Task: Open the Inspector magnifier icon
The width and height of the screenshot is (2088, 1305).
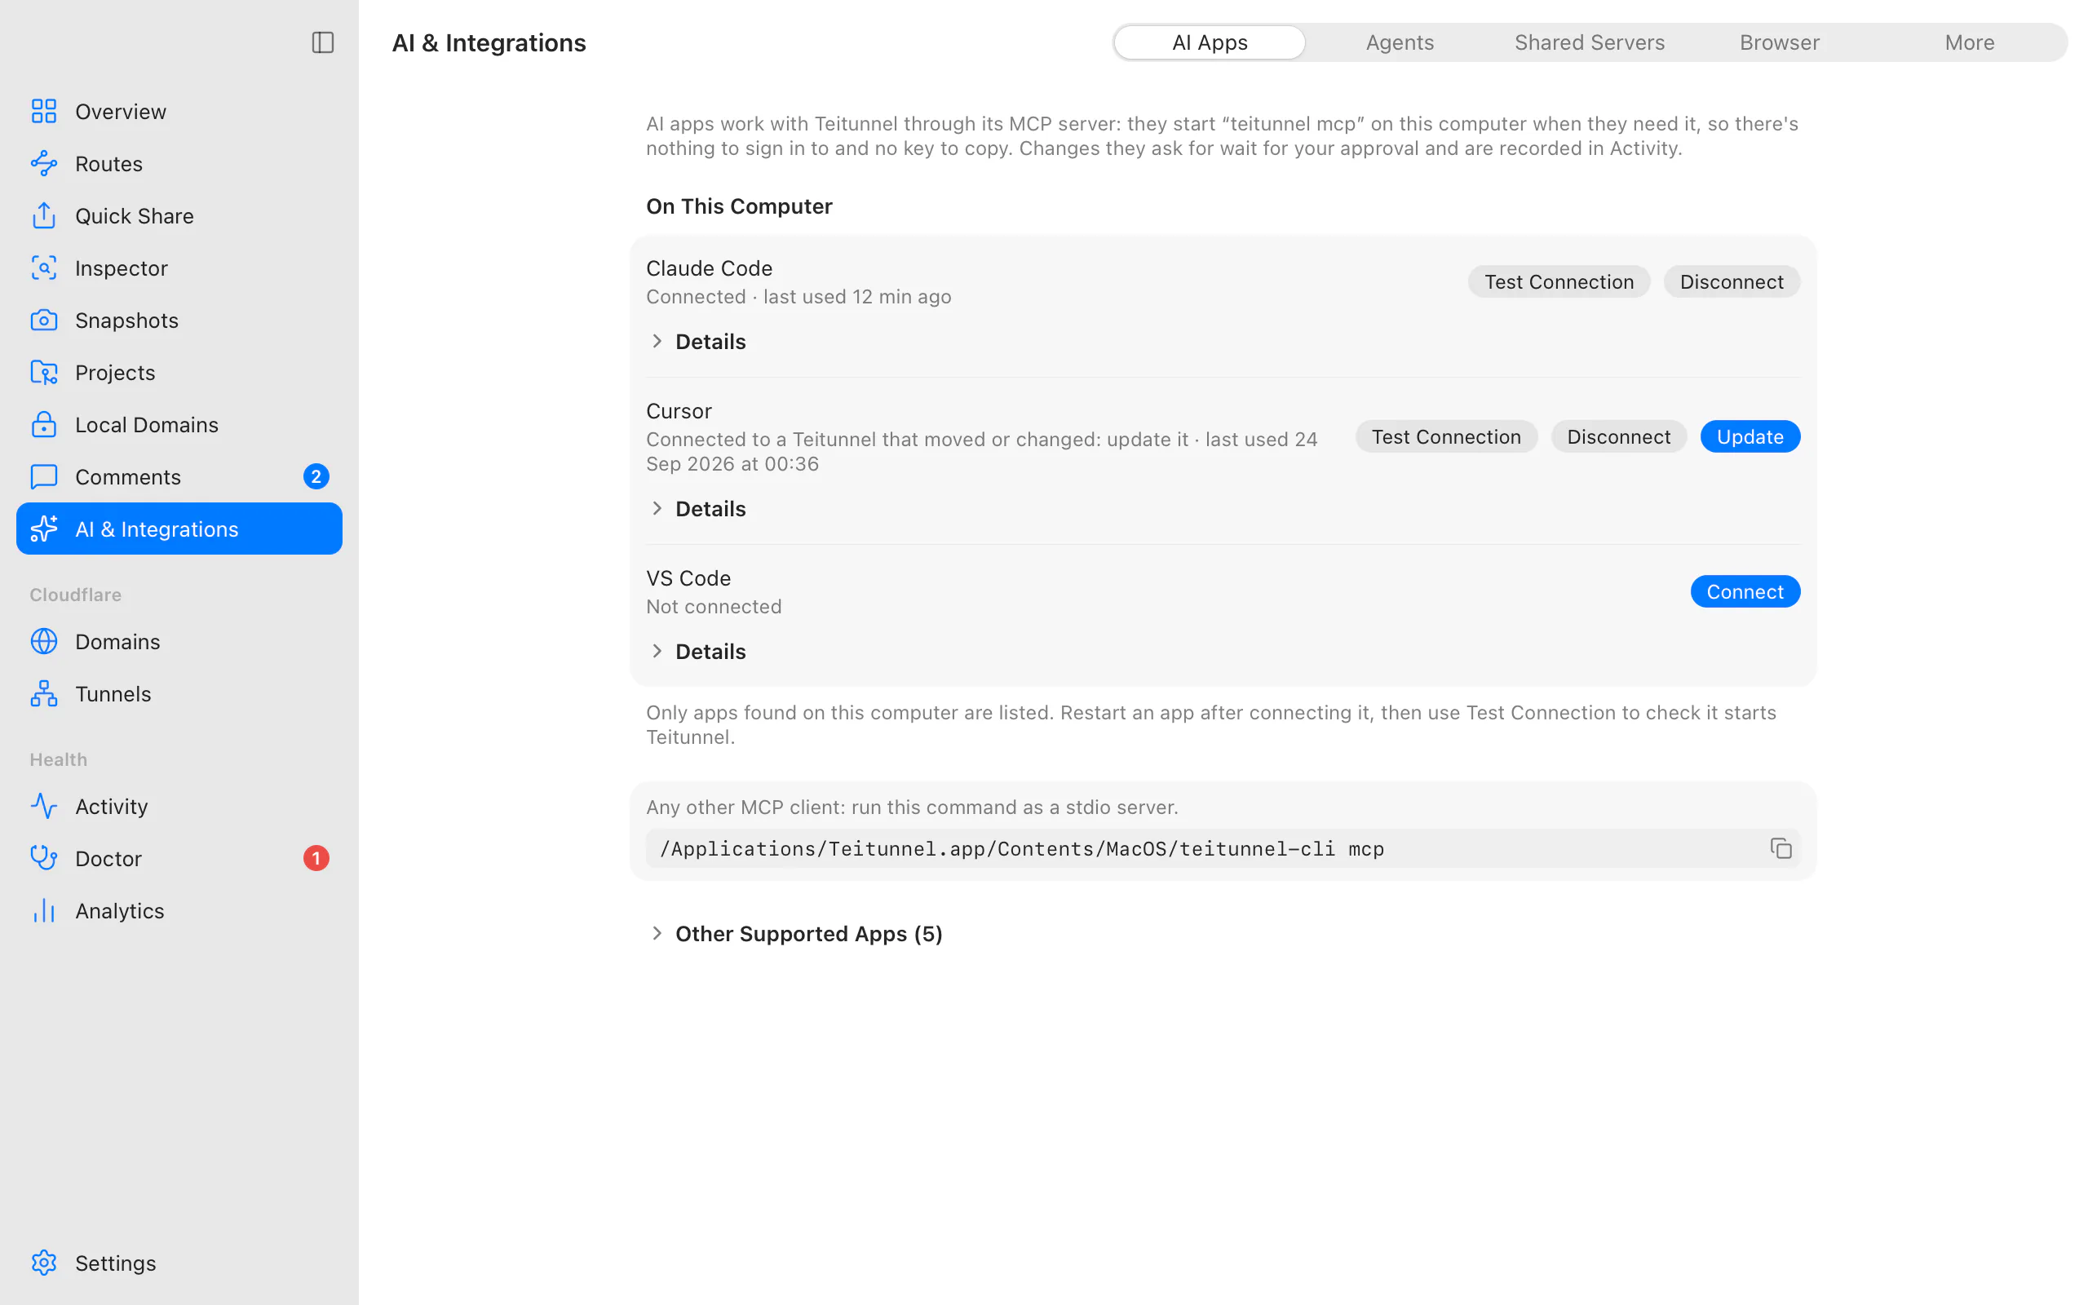Action: click(44, 268)
